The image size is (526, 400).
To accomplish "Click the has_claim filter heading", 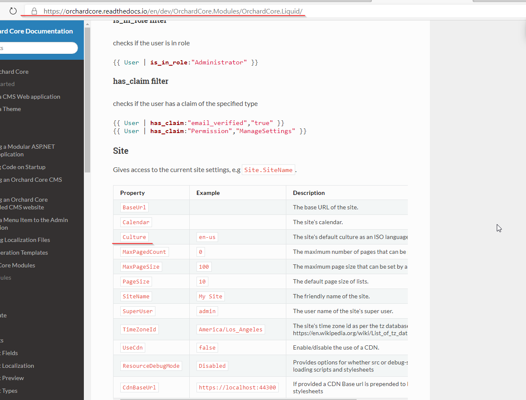I will coord(140,81).
